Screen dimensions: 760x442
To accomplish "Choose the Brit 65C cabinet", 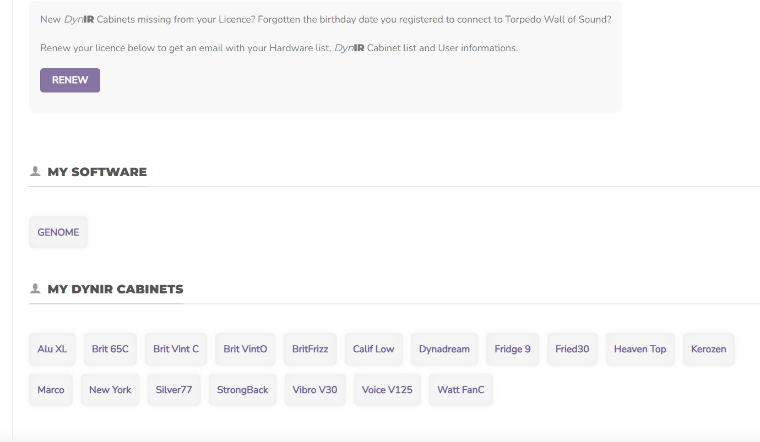I will point(110,349).
